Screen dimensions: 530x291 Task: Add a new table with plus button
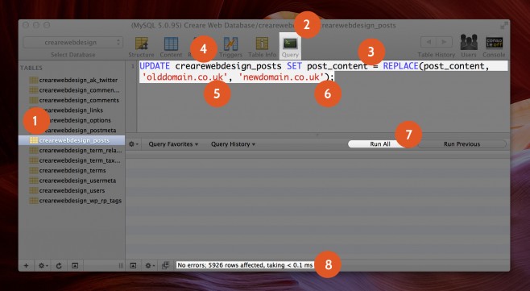tap(26, 266)
